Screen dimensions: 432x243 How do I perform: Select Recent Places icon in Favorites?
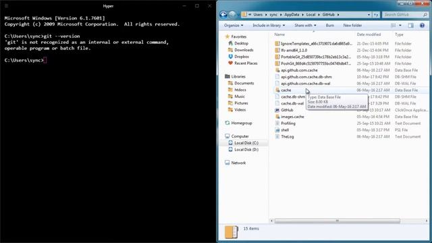231,63
